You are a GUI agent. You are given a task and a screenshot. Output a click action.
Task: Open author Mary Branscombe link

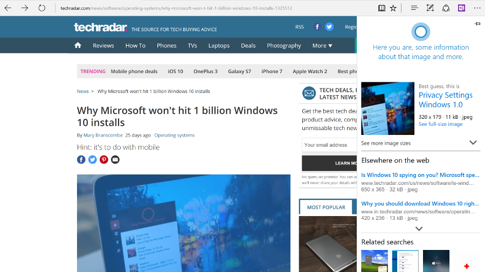click(103, 135)
